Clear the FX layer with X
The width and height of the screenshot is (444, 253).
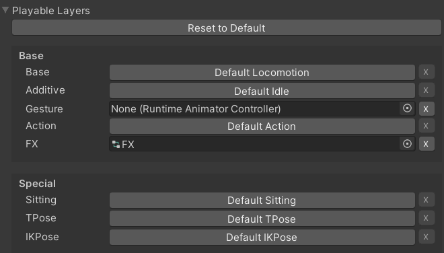point(427,143)
